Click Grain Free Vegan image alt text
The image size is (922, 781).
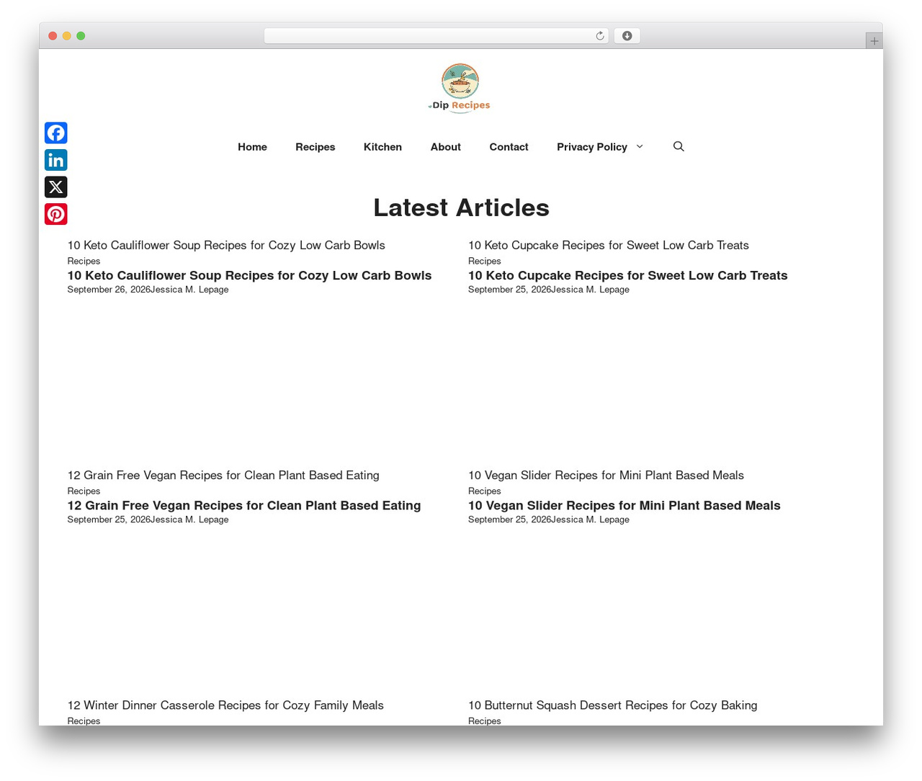click(223, 475)
